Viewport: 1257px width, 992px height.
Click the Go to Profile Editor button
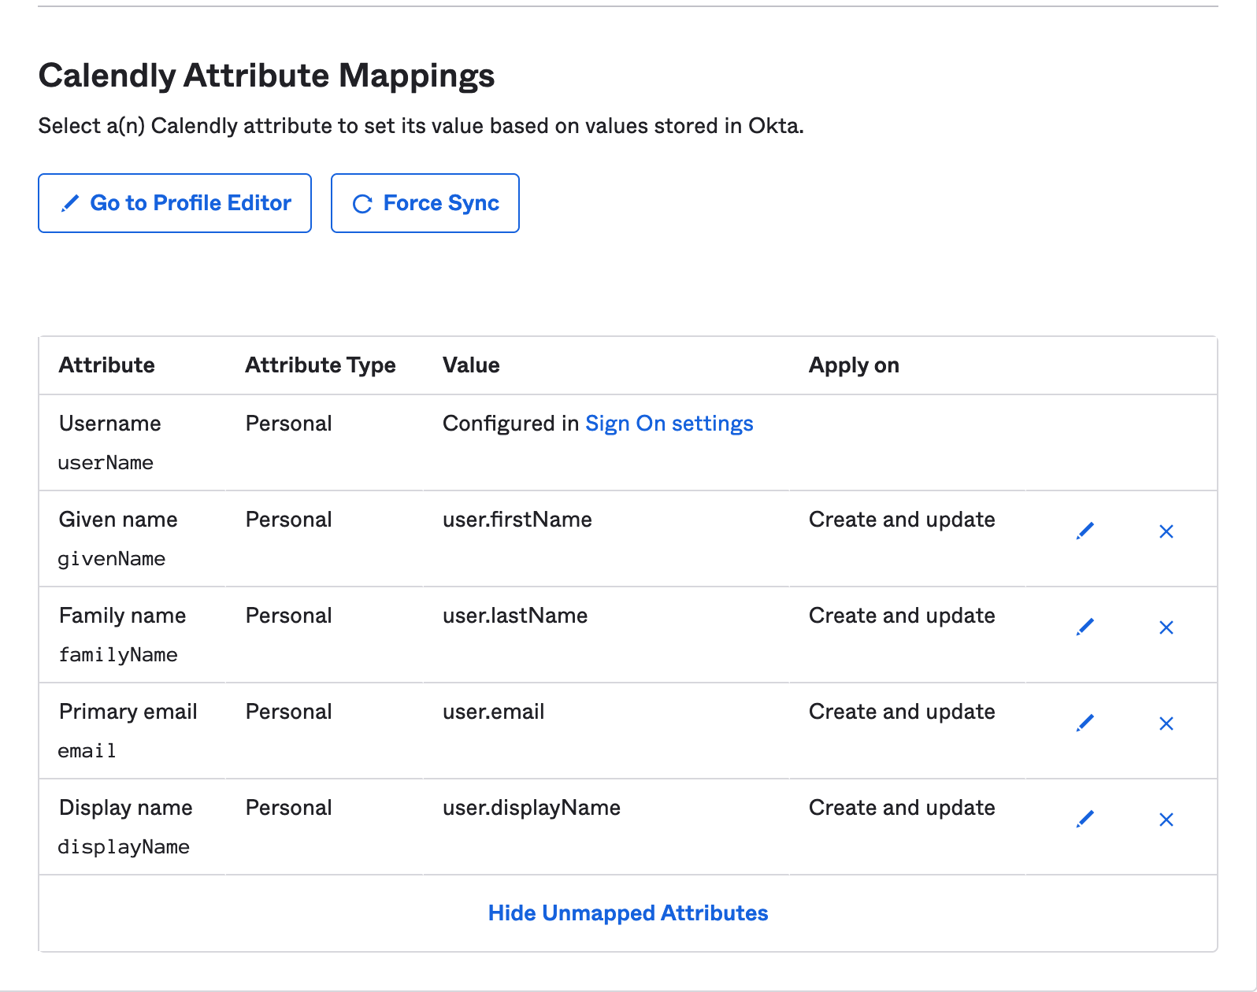[x=175, y=203]
